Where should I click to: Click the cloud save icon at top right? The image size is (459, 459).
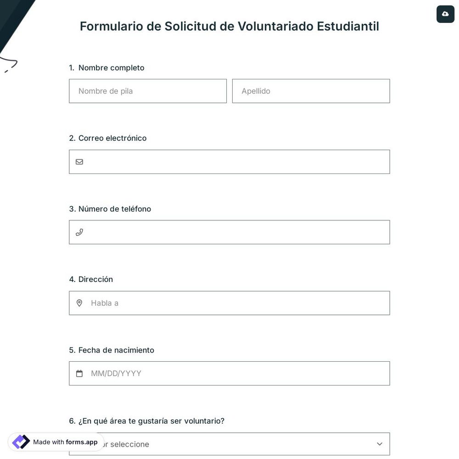pyautogui.click(x=445, y=14)
